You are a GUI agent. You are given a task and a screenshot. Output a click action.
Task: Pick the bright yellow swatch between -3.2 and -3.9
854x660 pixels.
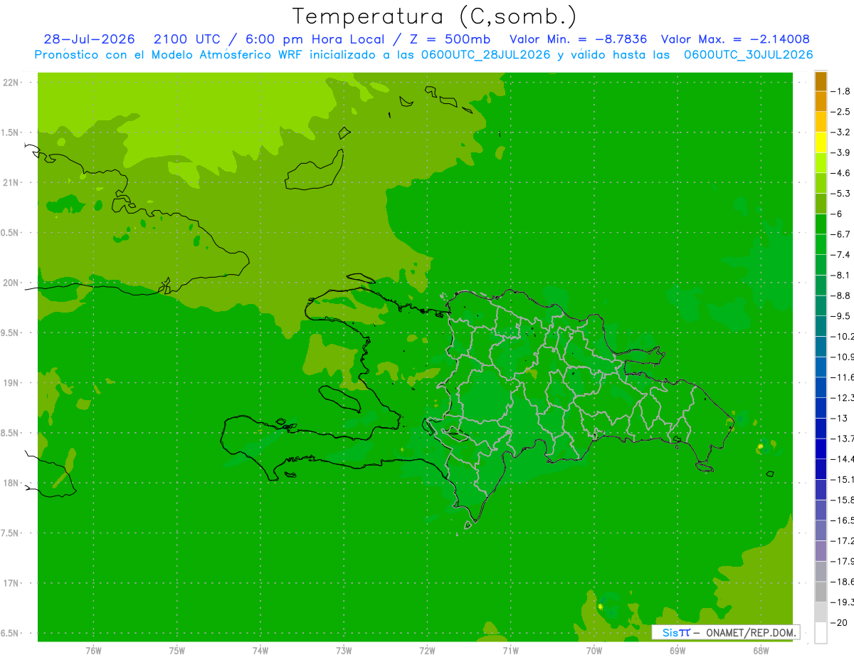(x=821, y=142)
